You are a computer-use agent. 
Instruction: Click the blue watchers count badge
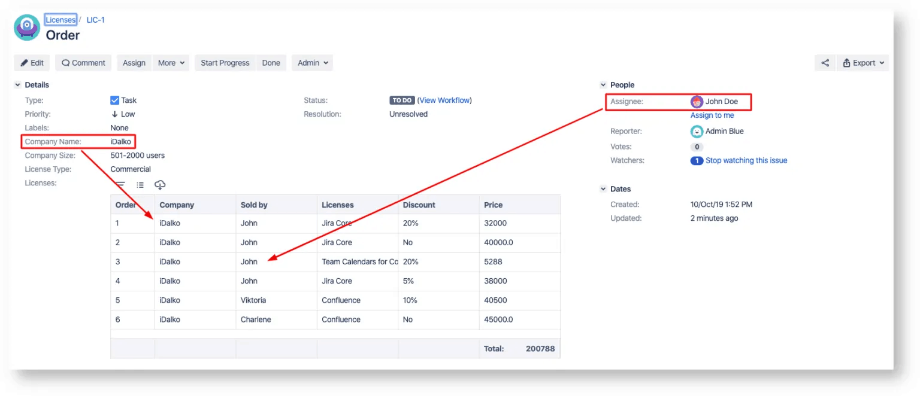pos(696,160)
